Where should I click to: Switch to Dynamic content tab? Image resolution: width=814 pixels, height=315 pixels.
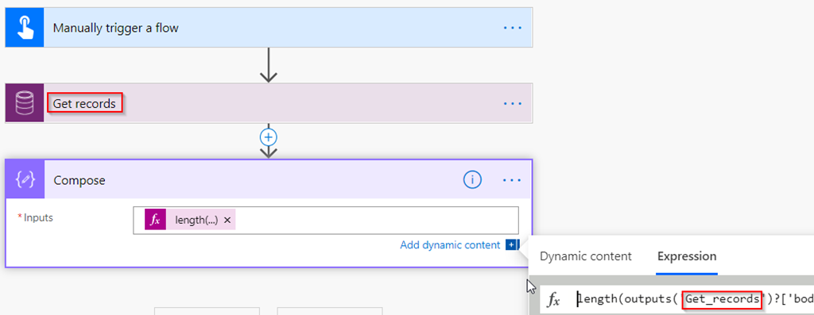point(586,256)
